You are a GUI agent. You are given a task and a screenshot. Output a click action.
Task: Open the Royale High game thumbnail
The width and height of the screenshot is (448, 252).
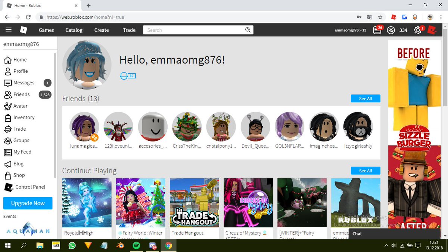pos(87,203)
